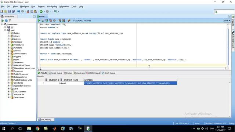Click the SQL editor vertical scrollbar
Screen dimensions: 235x132
pyautogui.click(x=228, y=45)
